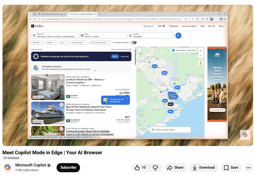Click the browser back arrow in Edge
255x175 pixels.
(30, 19)
